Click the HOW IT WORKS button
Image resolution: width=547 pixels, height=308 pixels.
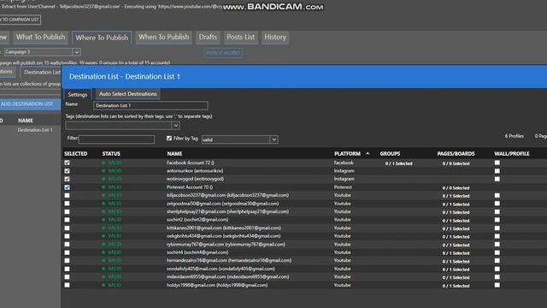pyautogui.click(x=223, y=53)
